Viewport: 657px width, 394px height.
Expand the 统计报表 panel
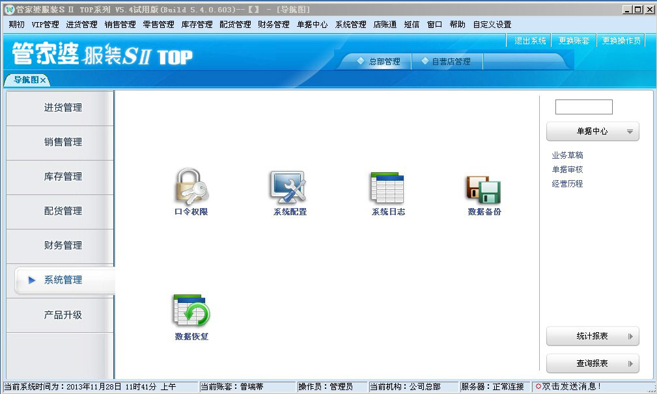click(593, 336)
